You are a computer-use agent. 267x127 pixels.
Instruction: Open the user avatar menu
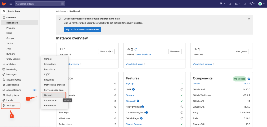click(261, 4)
